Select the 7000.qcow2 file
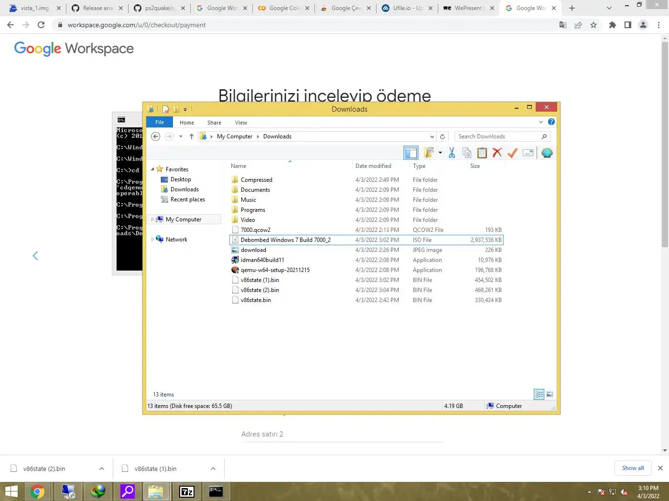669x501 pixels. coord(367,230)
